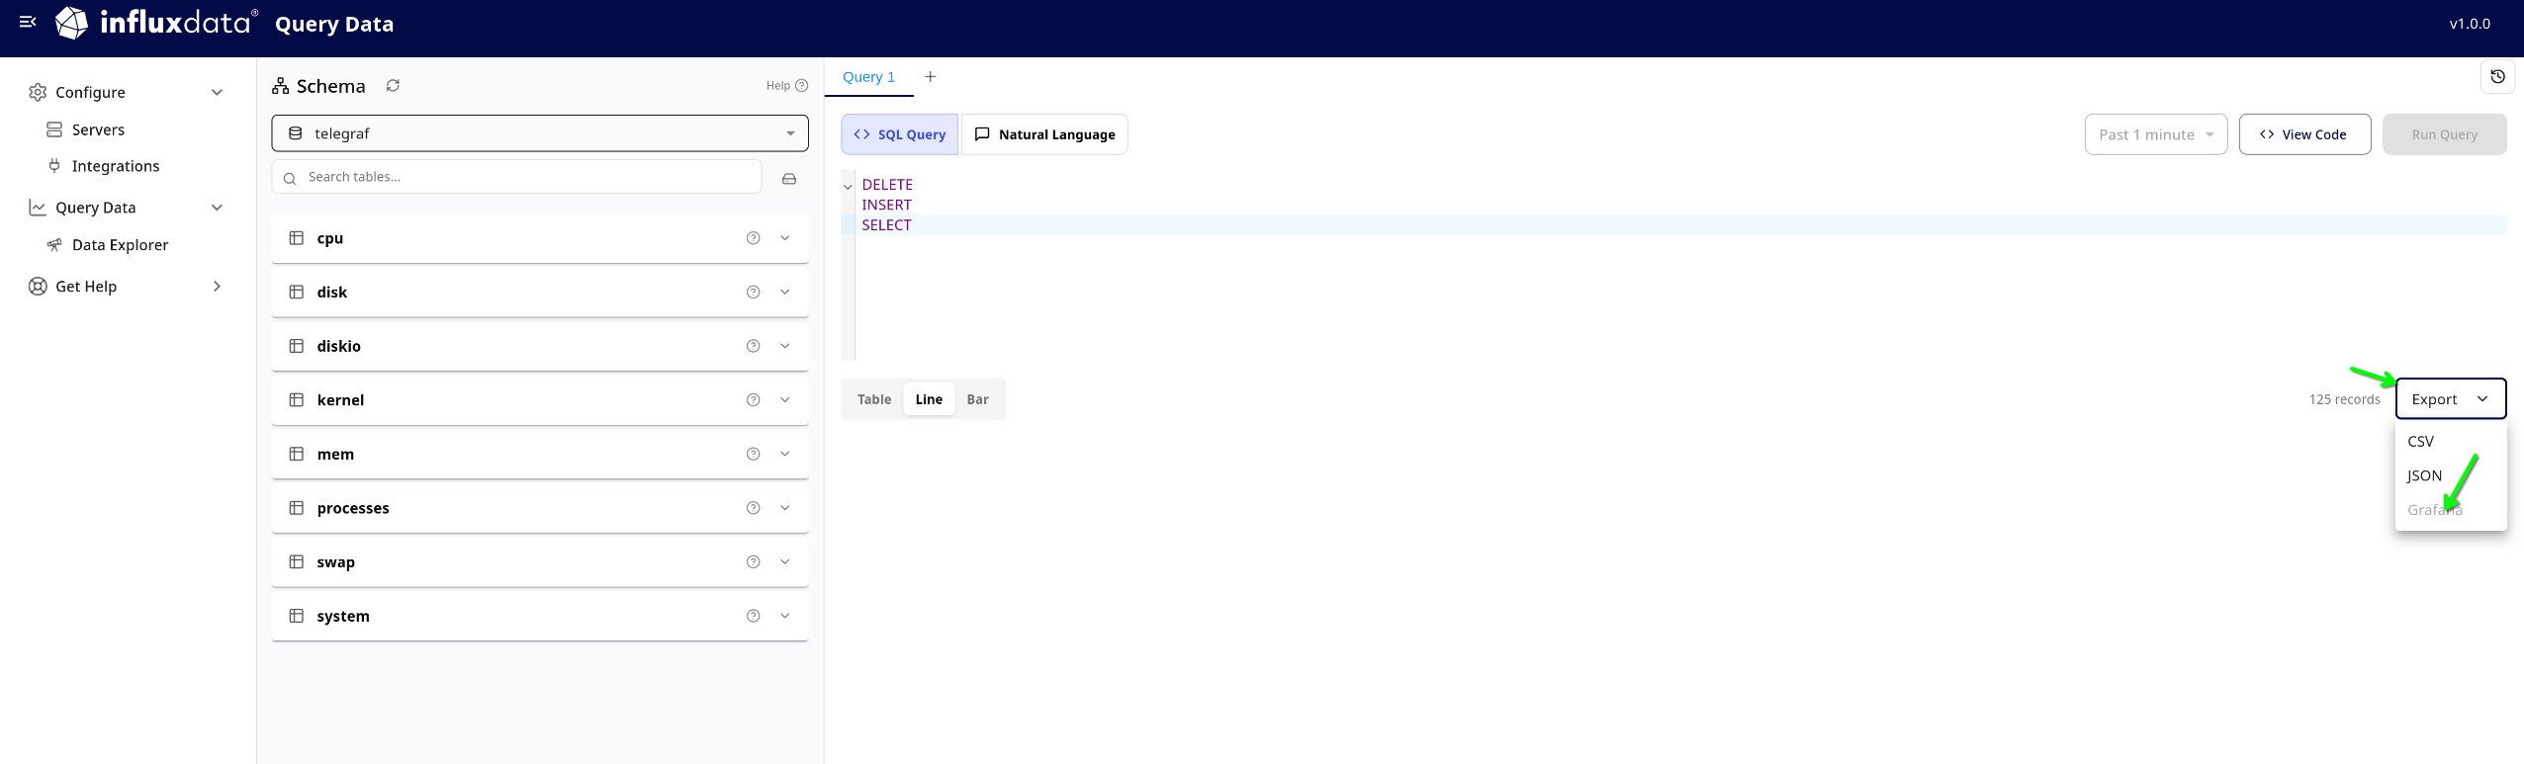Click the View Code button
Viewport: 2524px width, 764px height.
(x=2303, y=134)
